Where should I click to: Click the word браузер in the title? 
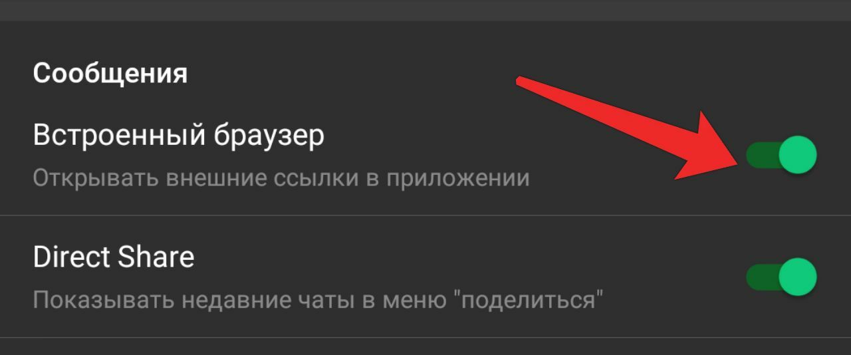click(x=269, y=137)
